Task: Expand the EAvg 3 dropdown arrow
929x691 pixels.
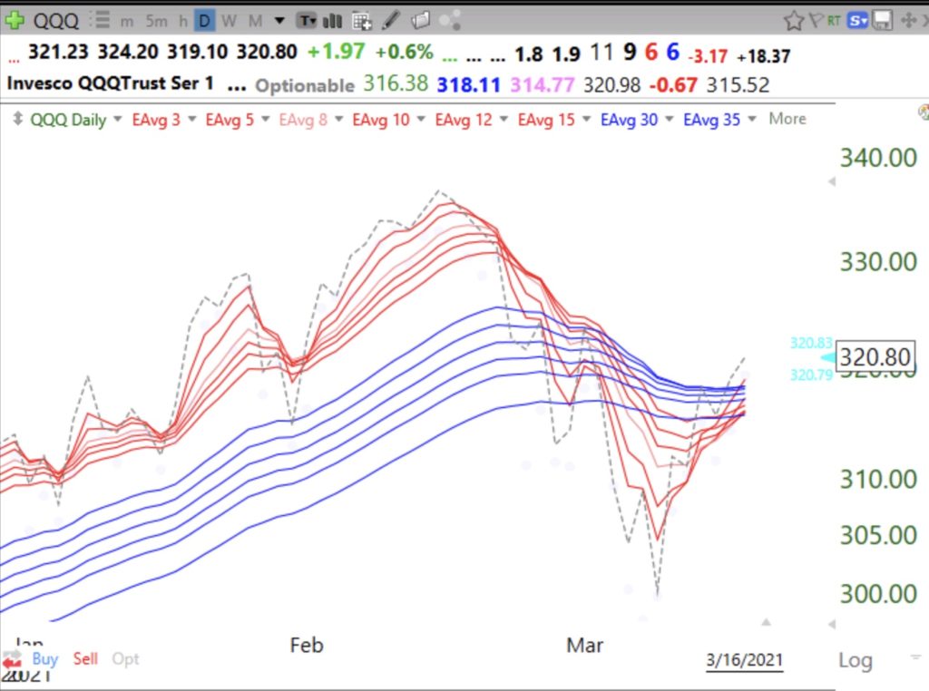Action: click(x=192, y=119)
